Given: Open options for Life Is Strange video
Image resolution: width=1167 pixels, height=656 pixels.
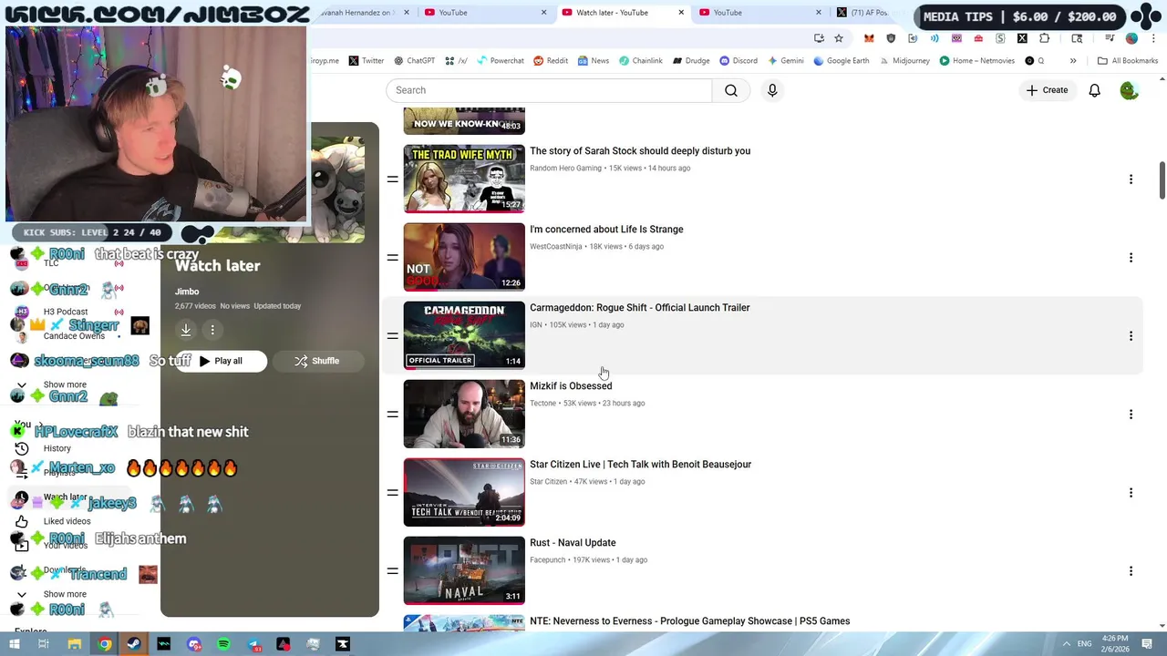Looking at the screenshot, I should [1131, 258].
